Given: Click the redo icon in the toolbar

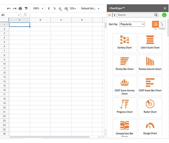Looking at the screenshot, I should click(x=15, y=9).
